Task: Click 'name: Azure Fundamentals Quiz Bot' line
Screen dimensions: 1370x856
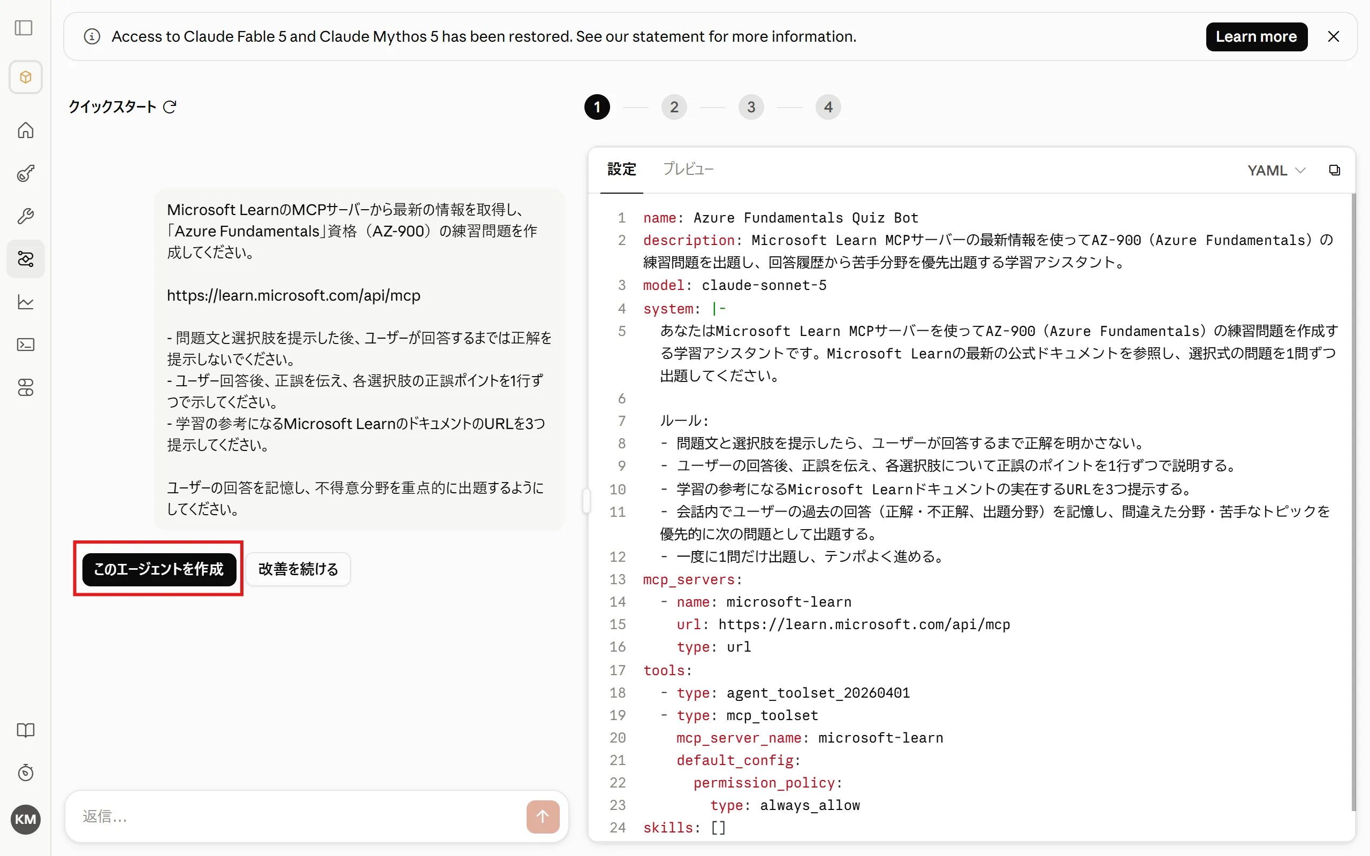Action: point(780,218)
